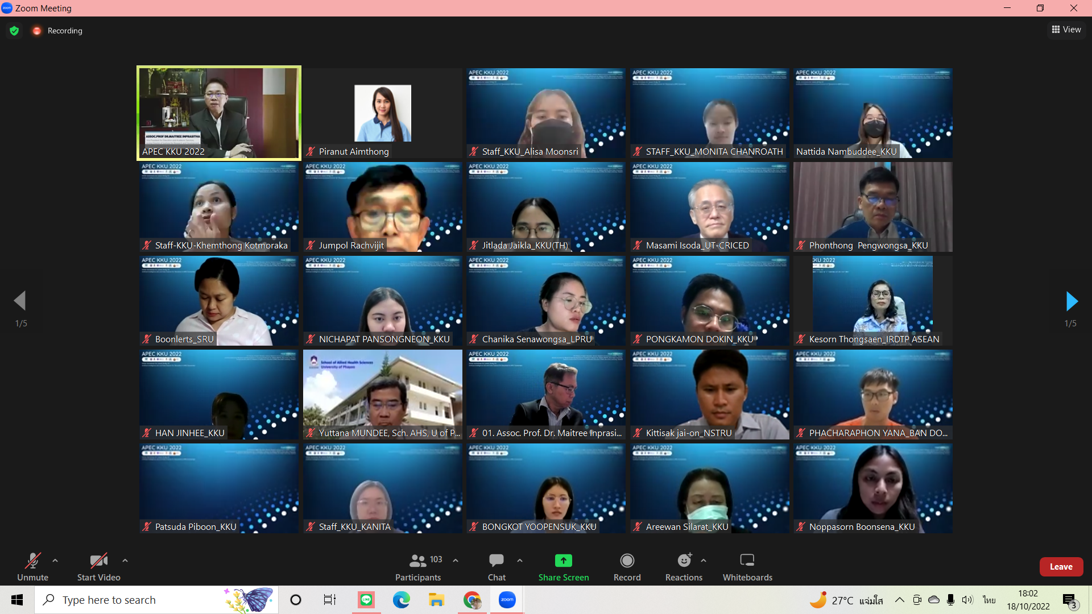This screenshot has width=1092, height=614.
Task: Toggle the Record button
Action: [x=627, y=567]
